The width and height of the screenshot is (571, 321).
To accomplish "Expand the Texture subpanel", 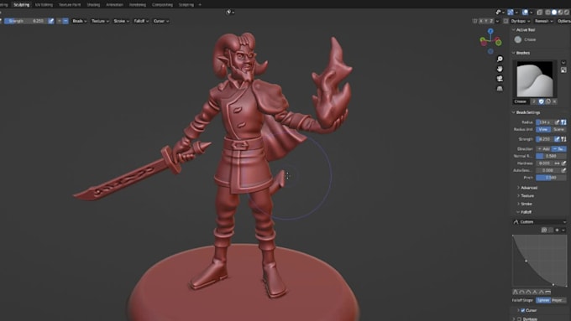I will pos(525,195).
